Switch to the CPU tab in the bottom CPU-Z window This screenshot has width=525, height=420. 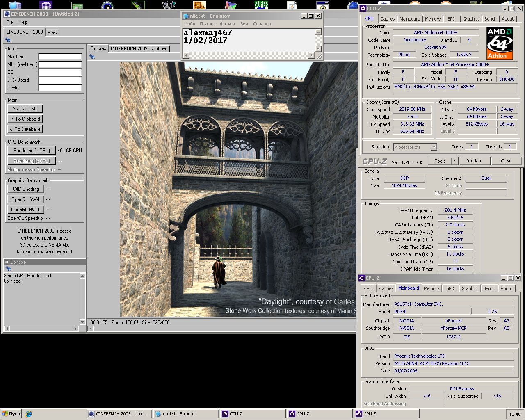click(368, 288)
